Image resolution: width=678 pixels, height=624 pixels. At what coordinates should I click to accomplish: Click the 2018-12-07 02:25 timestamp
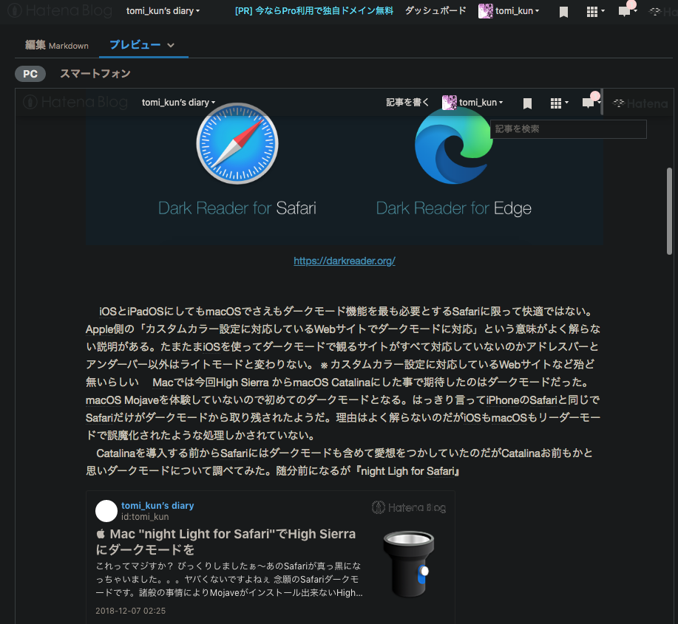coord(131,611)
